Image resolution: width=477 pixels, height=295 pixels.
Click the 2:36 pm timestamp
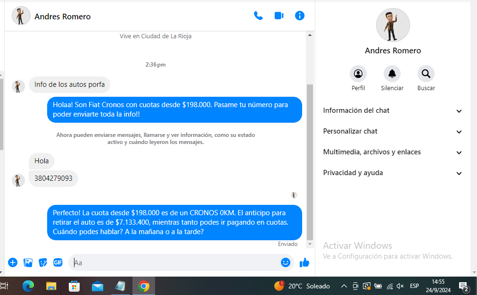click(156, 65)
